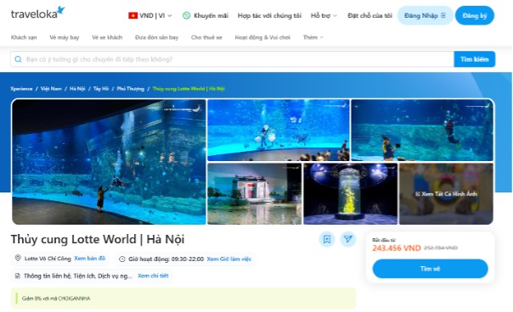The image size is (513, 312).
Task: Select Hoạt động & Vui chơi tab
Action: (x=262, y=37)
